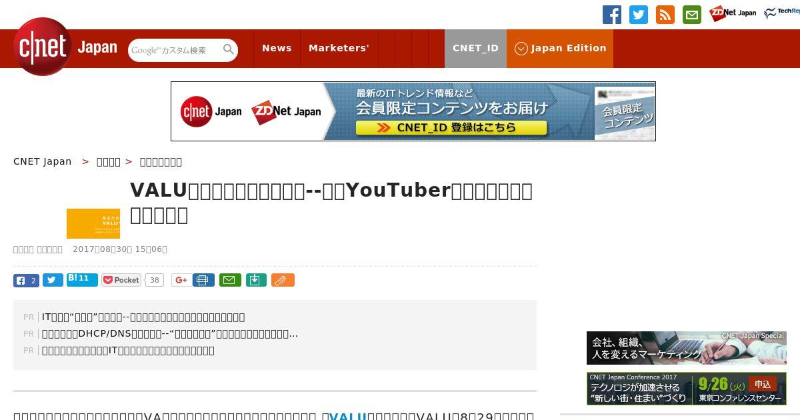Open the first PR link starting with IT
The width and height of the screenshot is (800, 420).
(143, 317)
